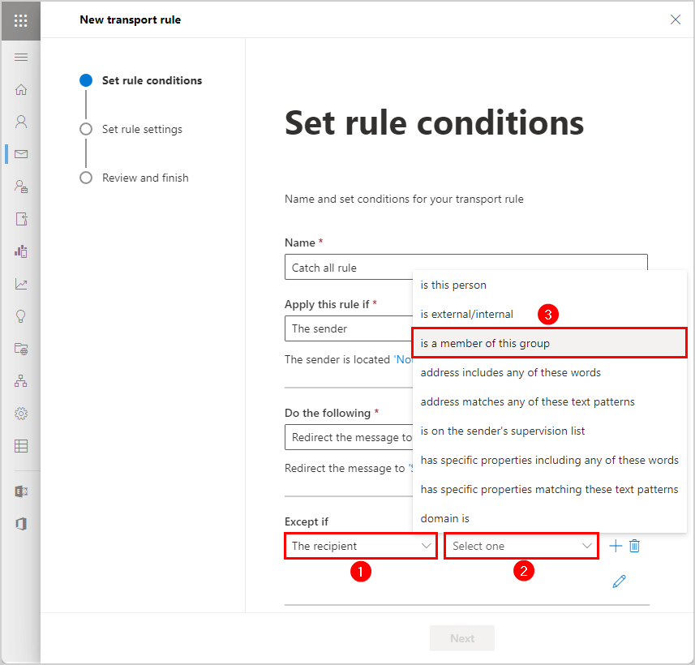Open Mail flow envelope icon
The width and height of the screenshot is (695, 665).
tap(21, 154)
